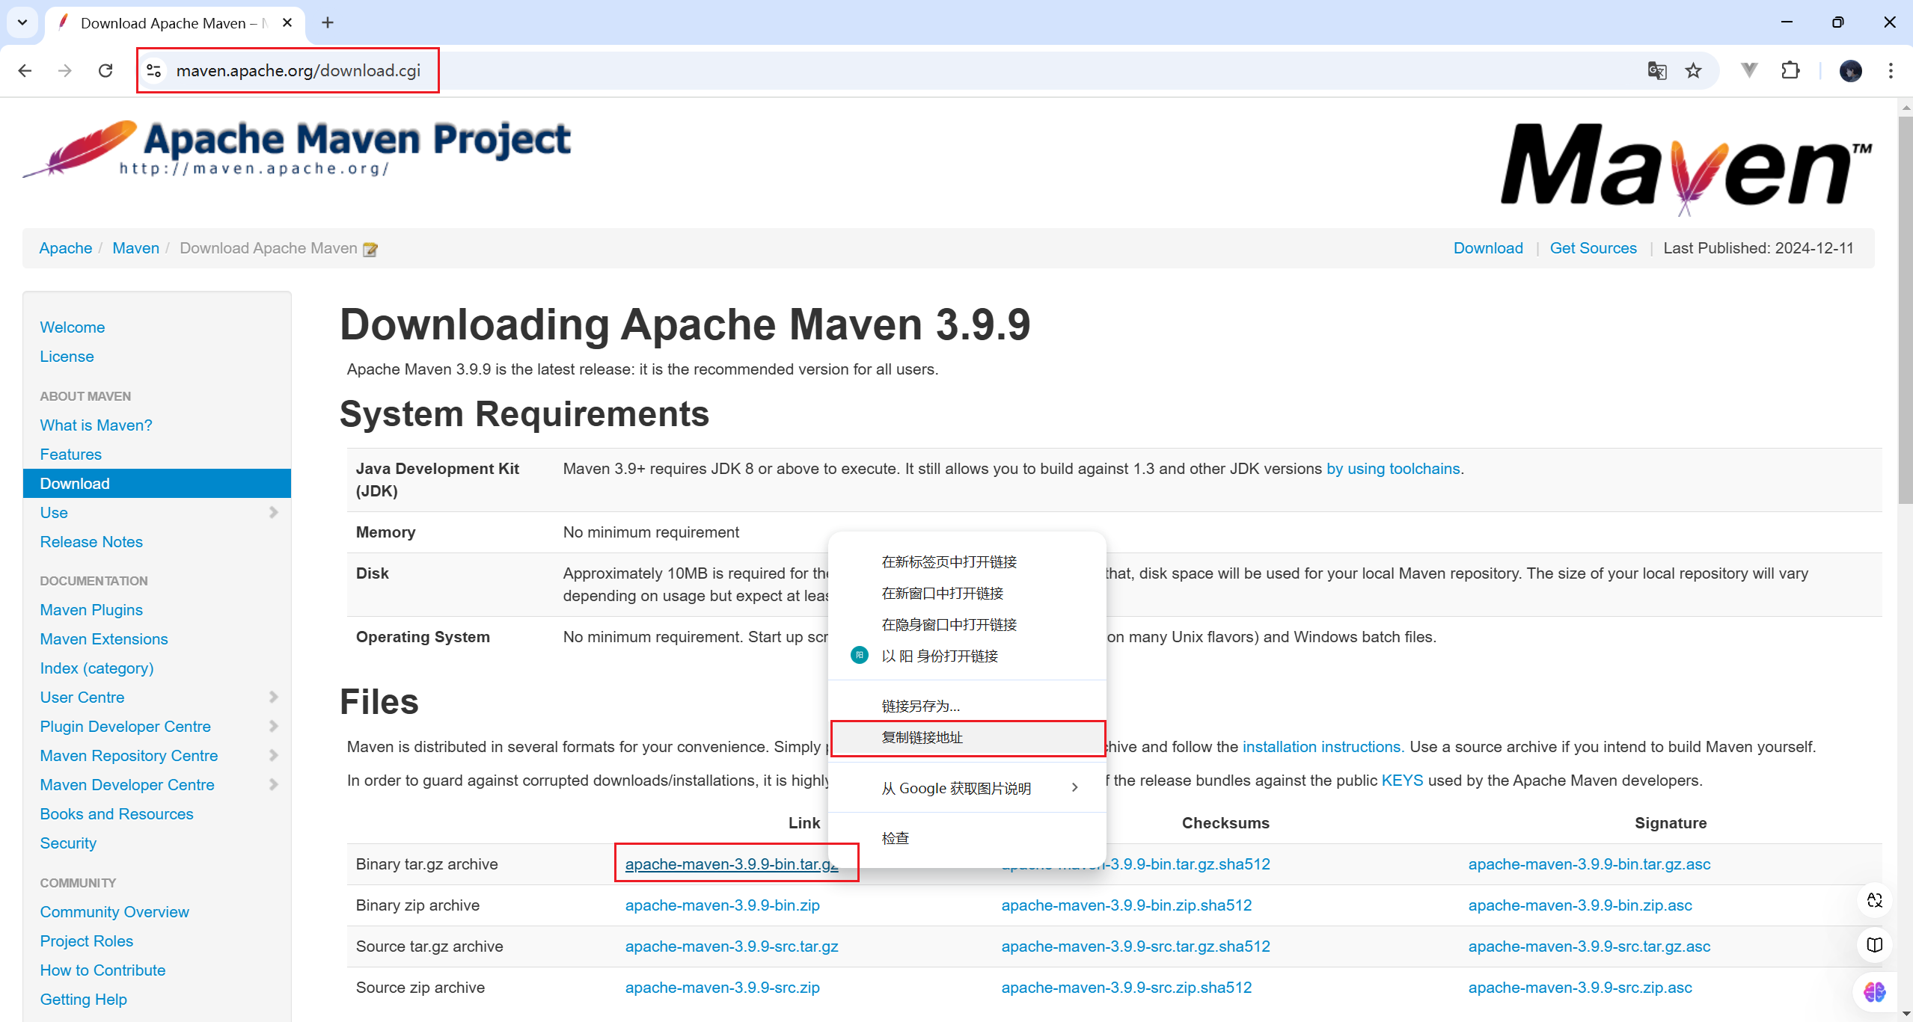
Task: Open the installation instructions link
Action: click(x=1321, y=747)
